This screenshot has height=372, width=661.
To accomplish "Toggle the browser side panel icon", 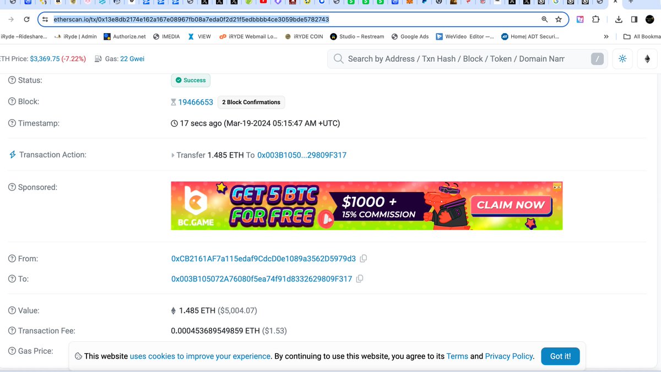I will (634, 19).
